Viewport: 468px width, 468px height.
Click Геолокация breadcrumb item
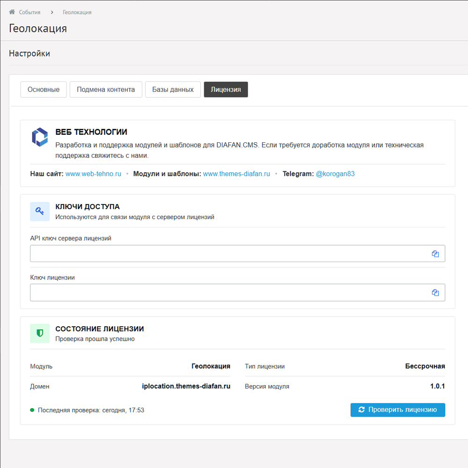point(77,12)
